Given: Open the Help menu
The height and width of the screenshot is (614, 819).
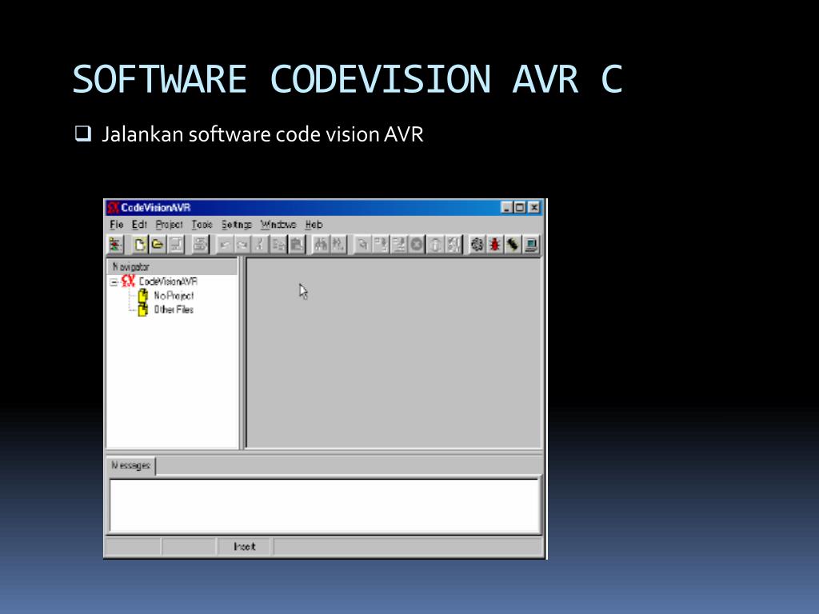Looking at the screenshot, I should click(314, 225).
